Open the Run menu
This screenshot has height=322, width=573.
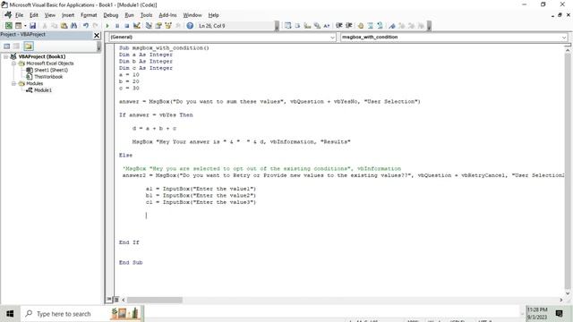(129, 15)
